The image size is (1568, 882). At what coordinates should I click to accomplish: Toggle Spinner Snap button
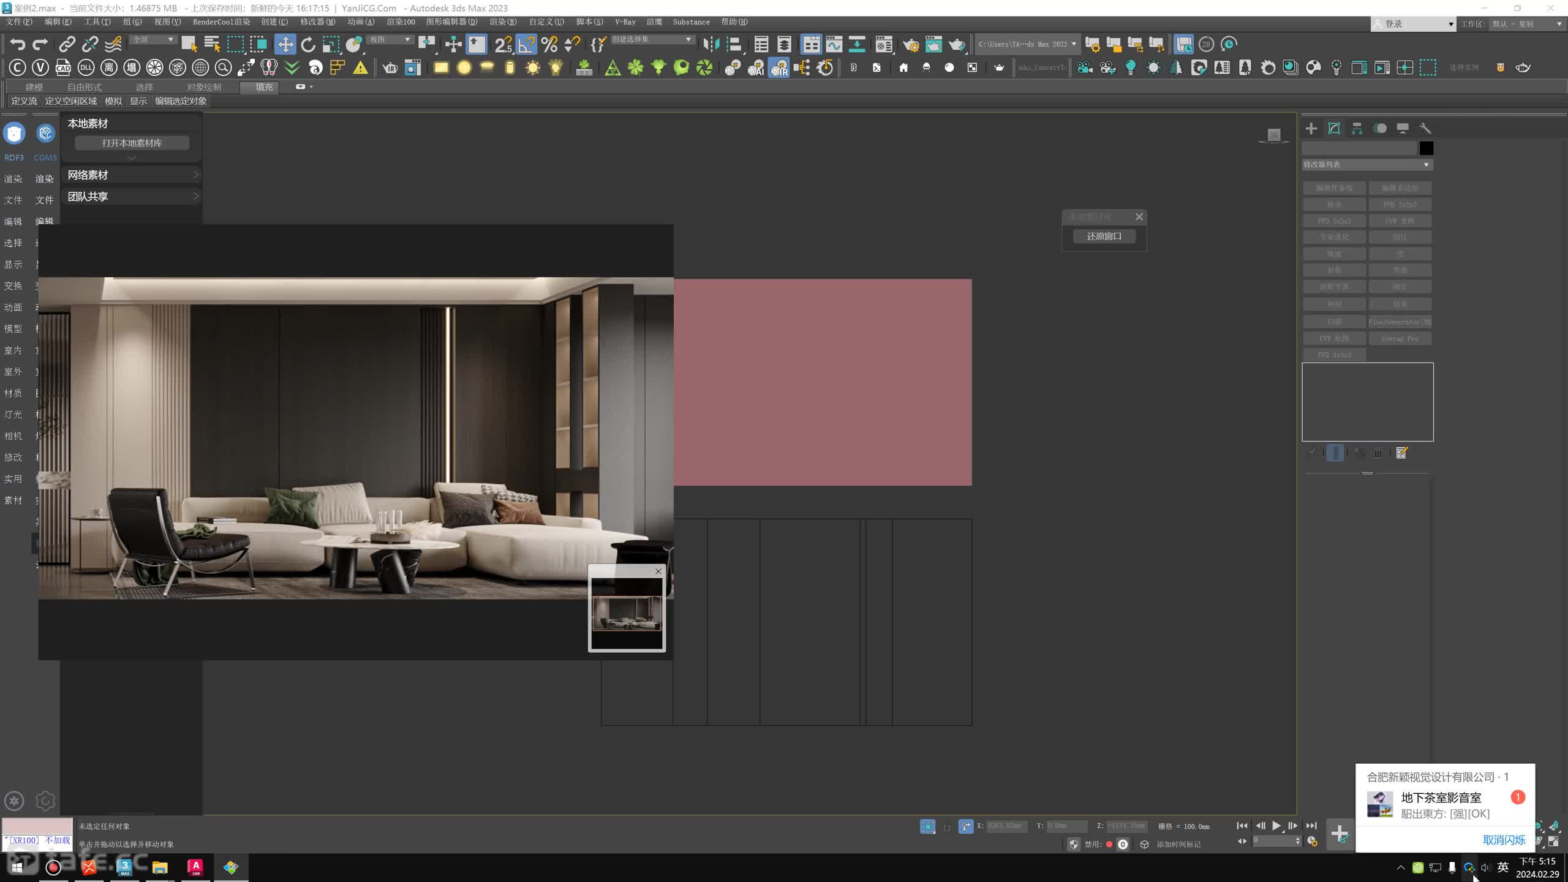coord(572,44)
